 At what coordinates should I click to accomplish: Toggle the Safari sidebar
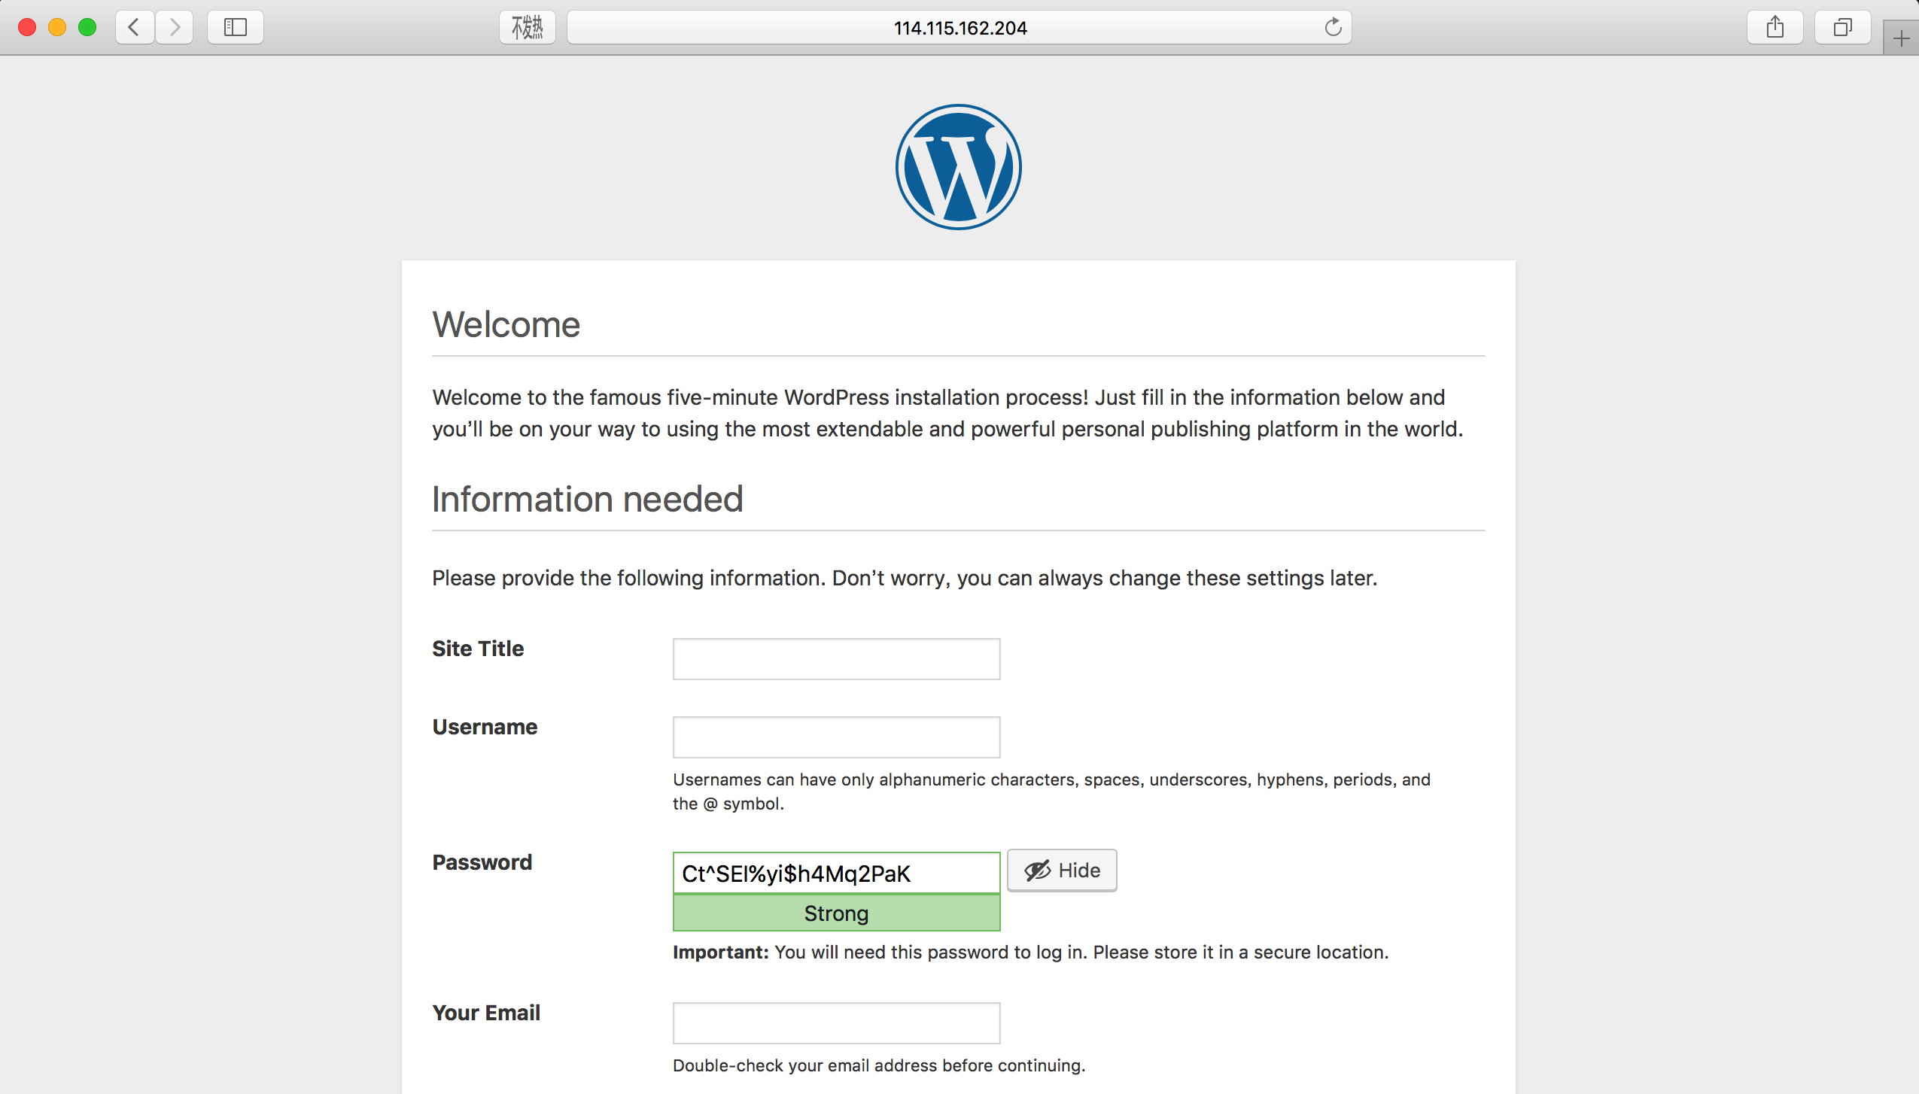click(236, 28)
